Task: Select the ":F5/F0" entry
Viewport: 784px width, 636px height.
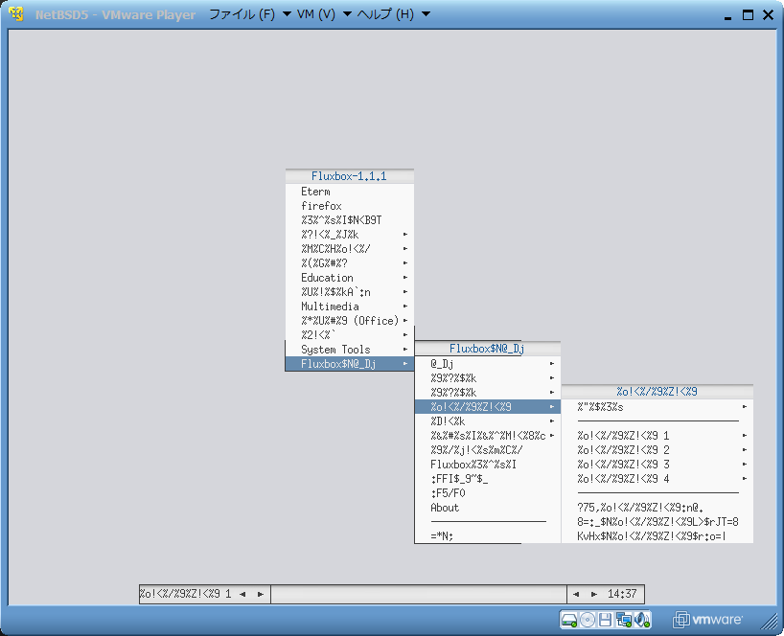Action: (x=488, y=493)
